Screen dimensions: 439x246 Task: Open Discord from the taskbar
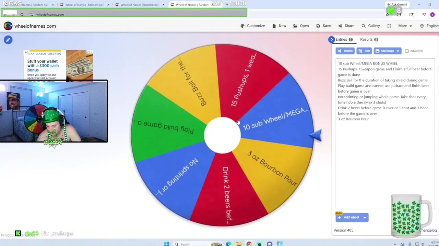point(270,244)
